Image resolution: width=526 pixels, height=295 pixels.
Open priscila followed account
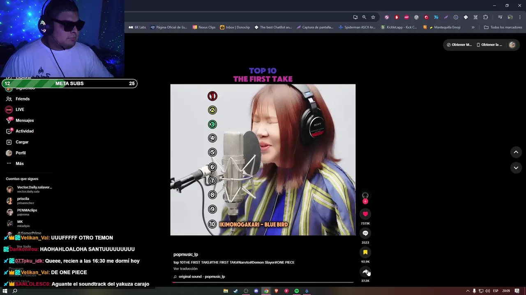(x=21, y=201)
